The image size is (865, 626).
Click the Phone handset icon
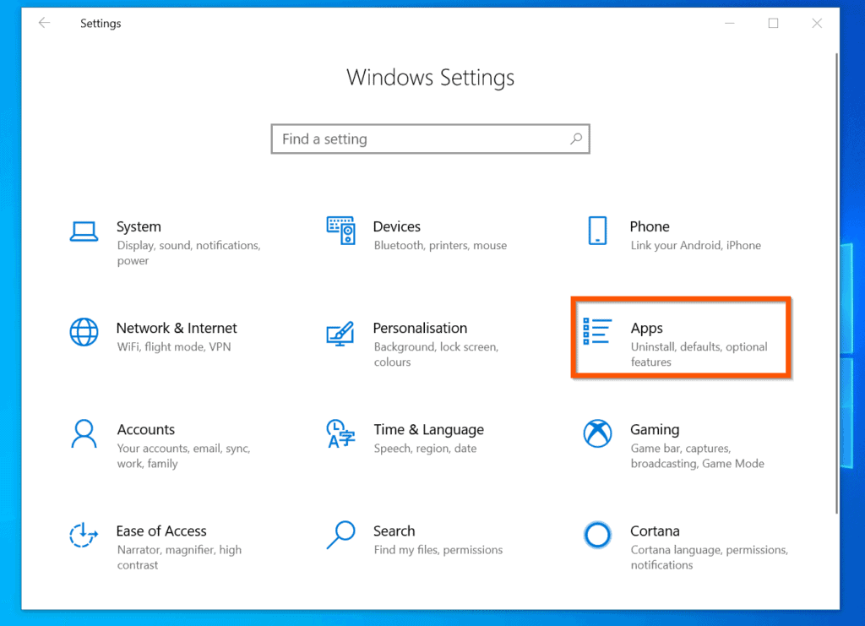click(x=597, y=231)
